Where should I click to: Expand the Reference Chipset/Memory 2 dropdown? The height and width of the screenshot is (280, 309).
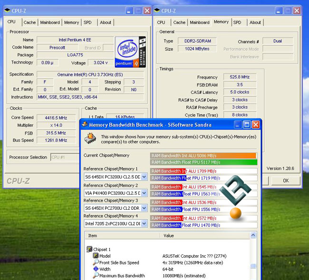point(145,193)
